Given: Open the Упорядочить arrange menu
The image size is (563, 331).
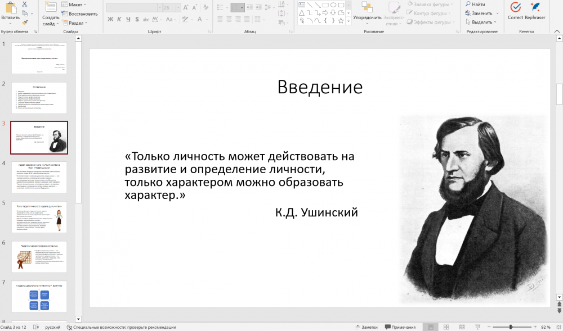Looking at the screenshot, I should (367, 17).
